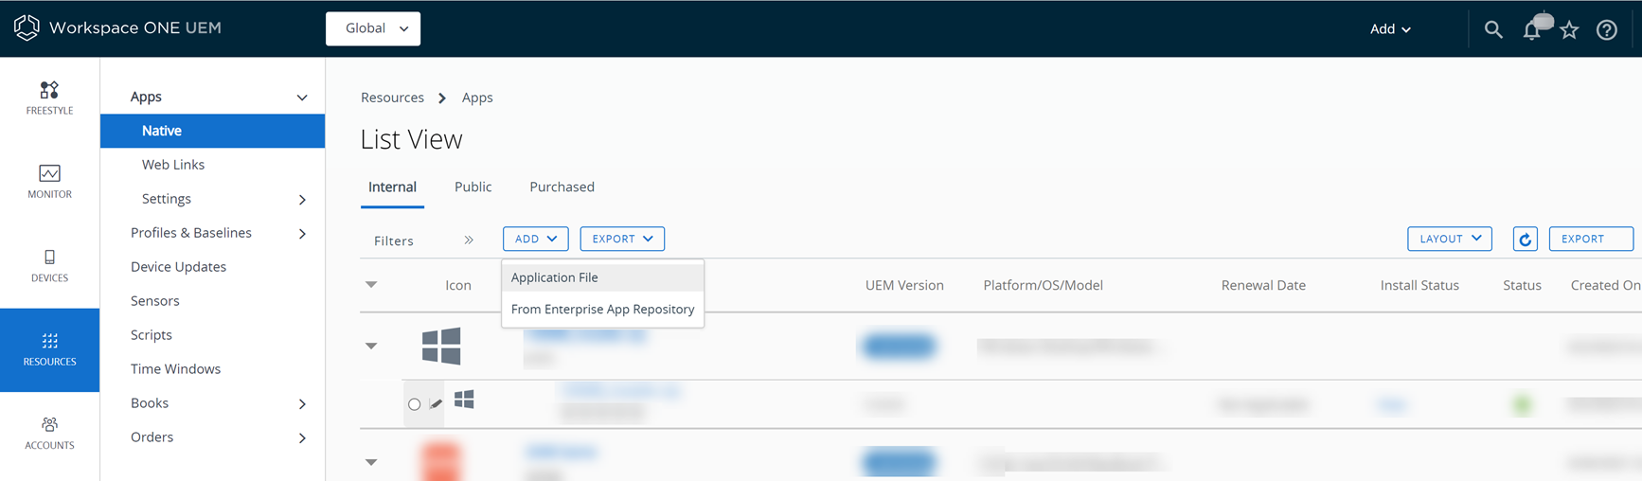The width and height of the screenshot is (1642, 481).
Task: Select Native in the sidebar
Action: pos(212,131)
